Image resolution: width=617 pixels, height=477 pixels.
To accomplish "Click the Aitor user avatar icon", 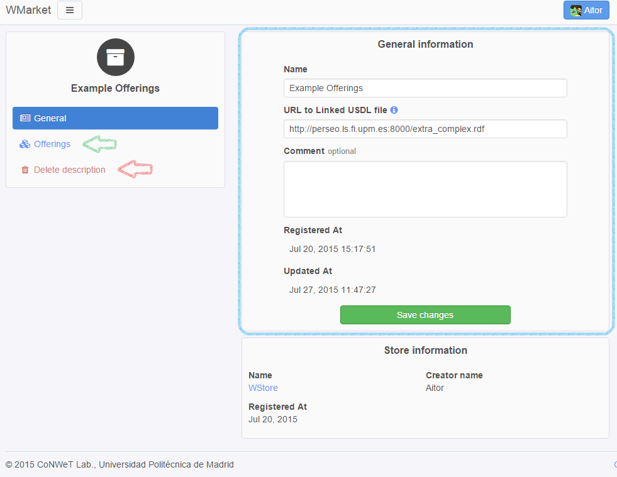I will tap(575, 11).
